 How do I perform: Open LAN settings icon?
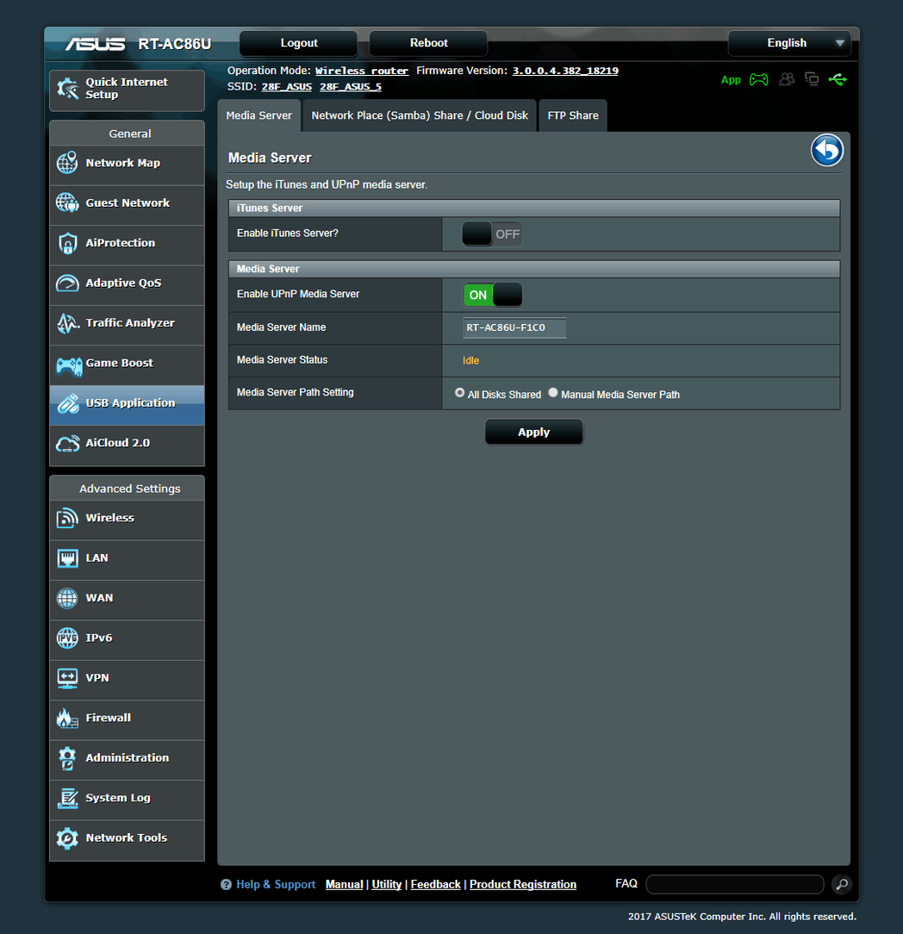(67, 558)
